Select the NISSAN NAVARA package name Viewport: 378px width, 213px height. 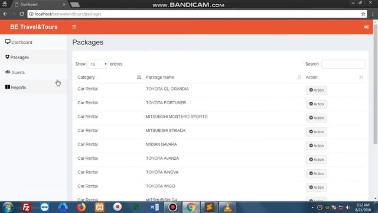point(161,144)
